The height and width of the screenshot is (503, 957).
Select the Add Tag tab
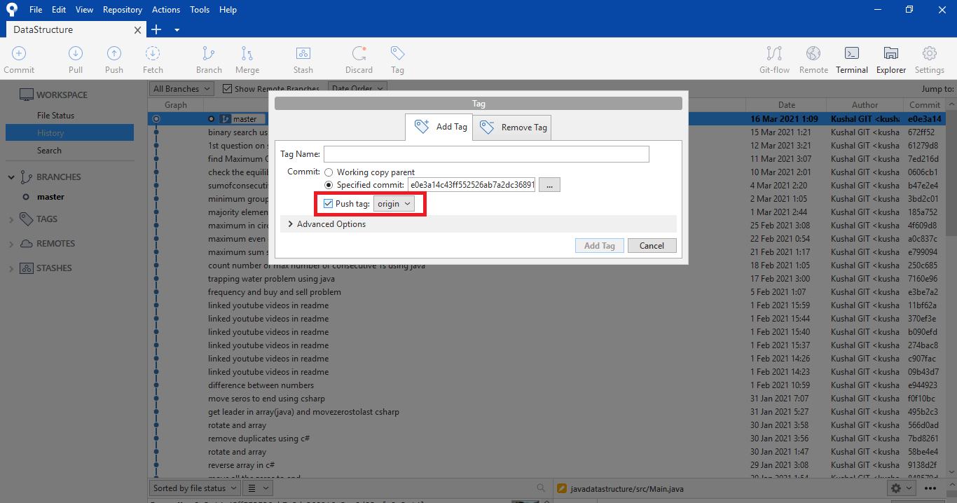[439, 127]
